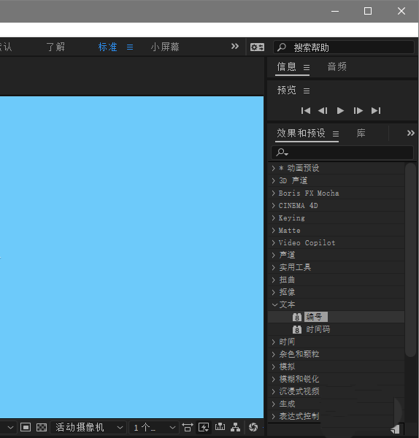The height and width of the screenshot is (438, 419).
Task: Select the 编号 effect
Action: 316,317
